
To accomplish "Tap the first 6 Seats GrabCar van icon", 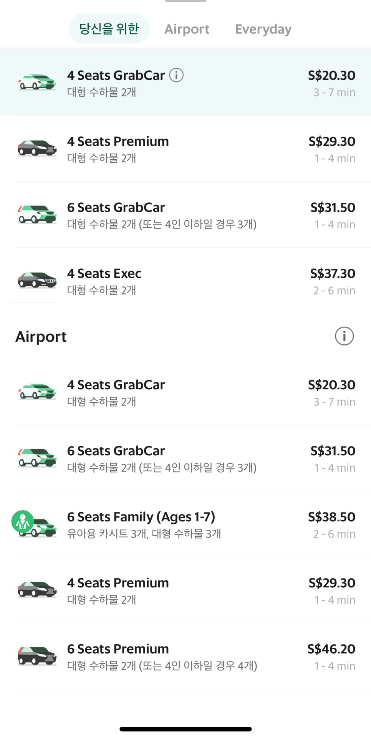I will click(37, 214).
